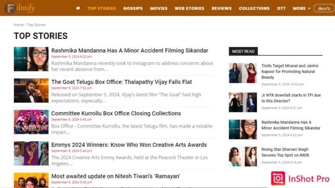Click Committee Kurrollu story thumbnail
Image resolution: width=335 pixels, height=188 pixels.
31,122
